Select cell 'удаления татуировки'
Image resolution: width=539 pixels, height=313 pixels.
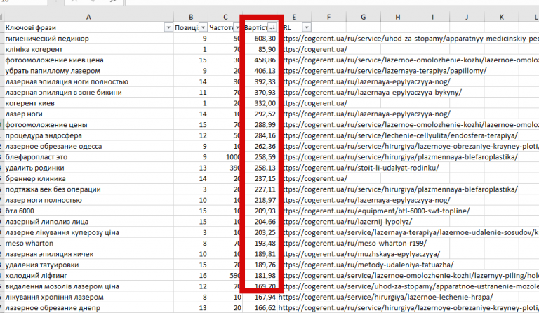[x=88, y=265]
